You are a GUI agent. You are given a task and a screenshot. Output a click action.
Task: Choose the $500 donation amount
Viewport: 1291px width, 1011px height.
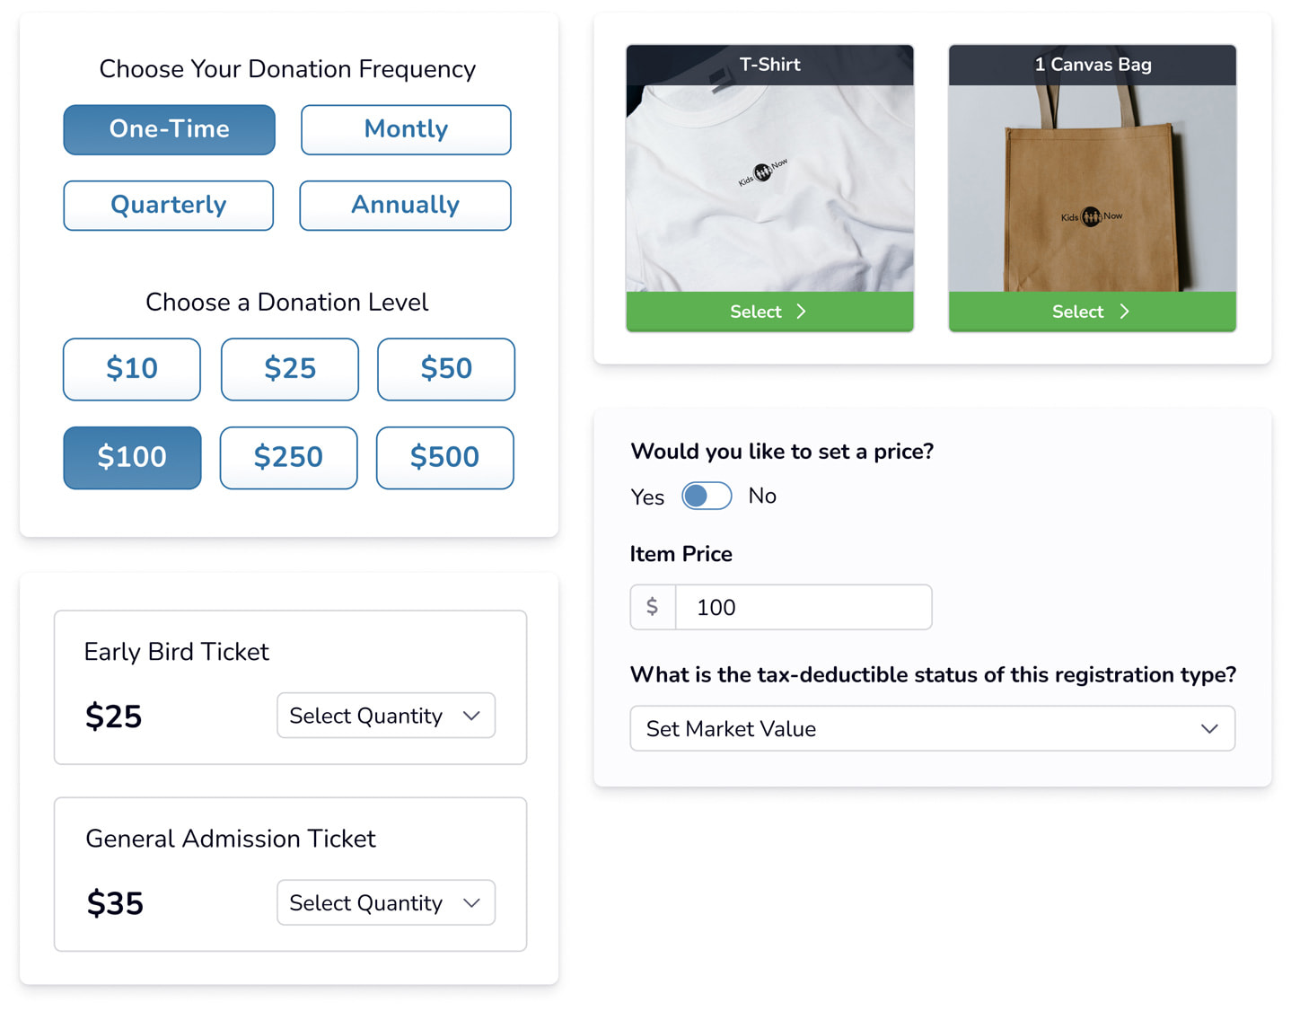(x=444, y=457)
